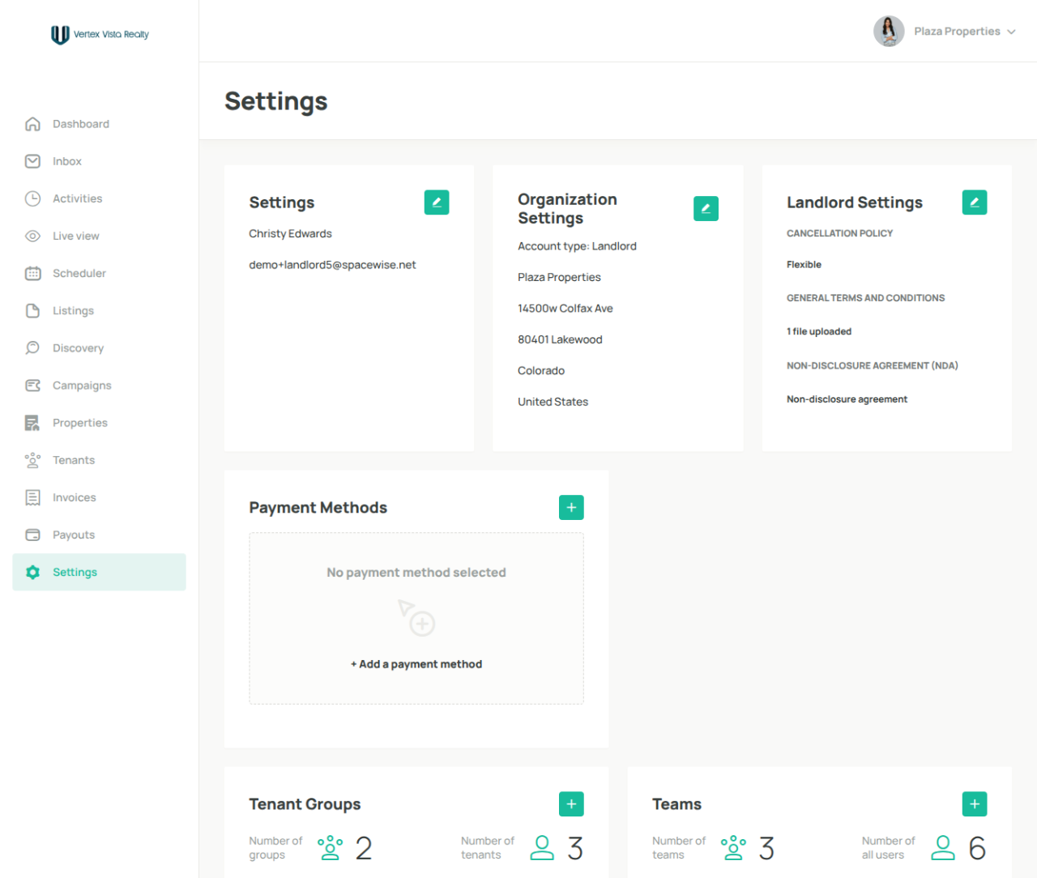Add a payment method using plus icon

571,508
